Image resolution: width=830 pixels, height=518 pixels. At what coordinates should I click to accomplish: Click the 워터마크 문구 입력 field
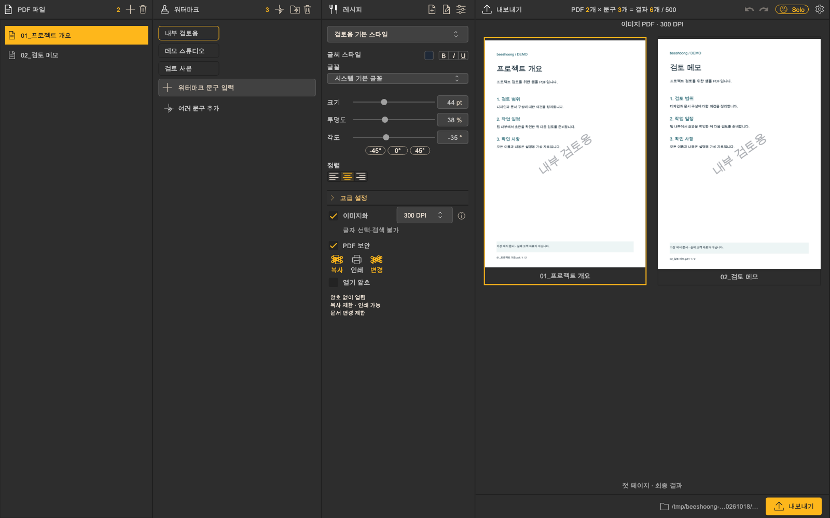(237, 88)
